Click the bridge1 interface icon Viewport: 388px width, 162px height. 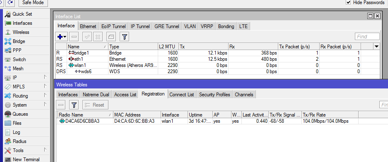coord(71,53)
